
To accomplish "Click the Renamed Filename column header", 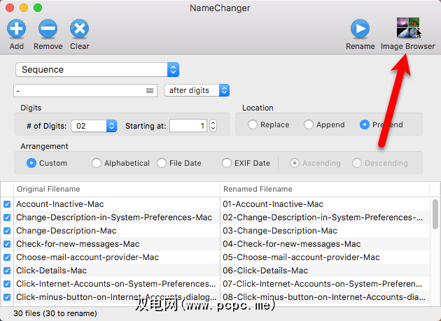I will click(x=325, y=189).
